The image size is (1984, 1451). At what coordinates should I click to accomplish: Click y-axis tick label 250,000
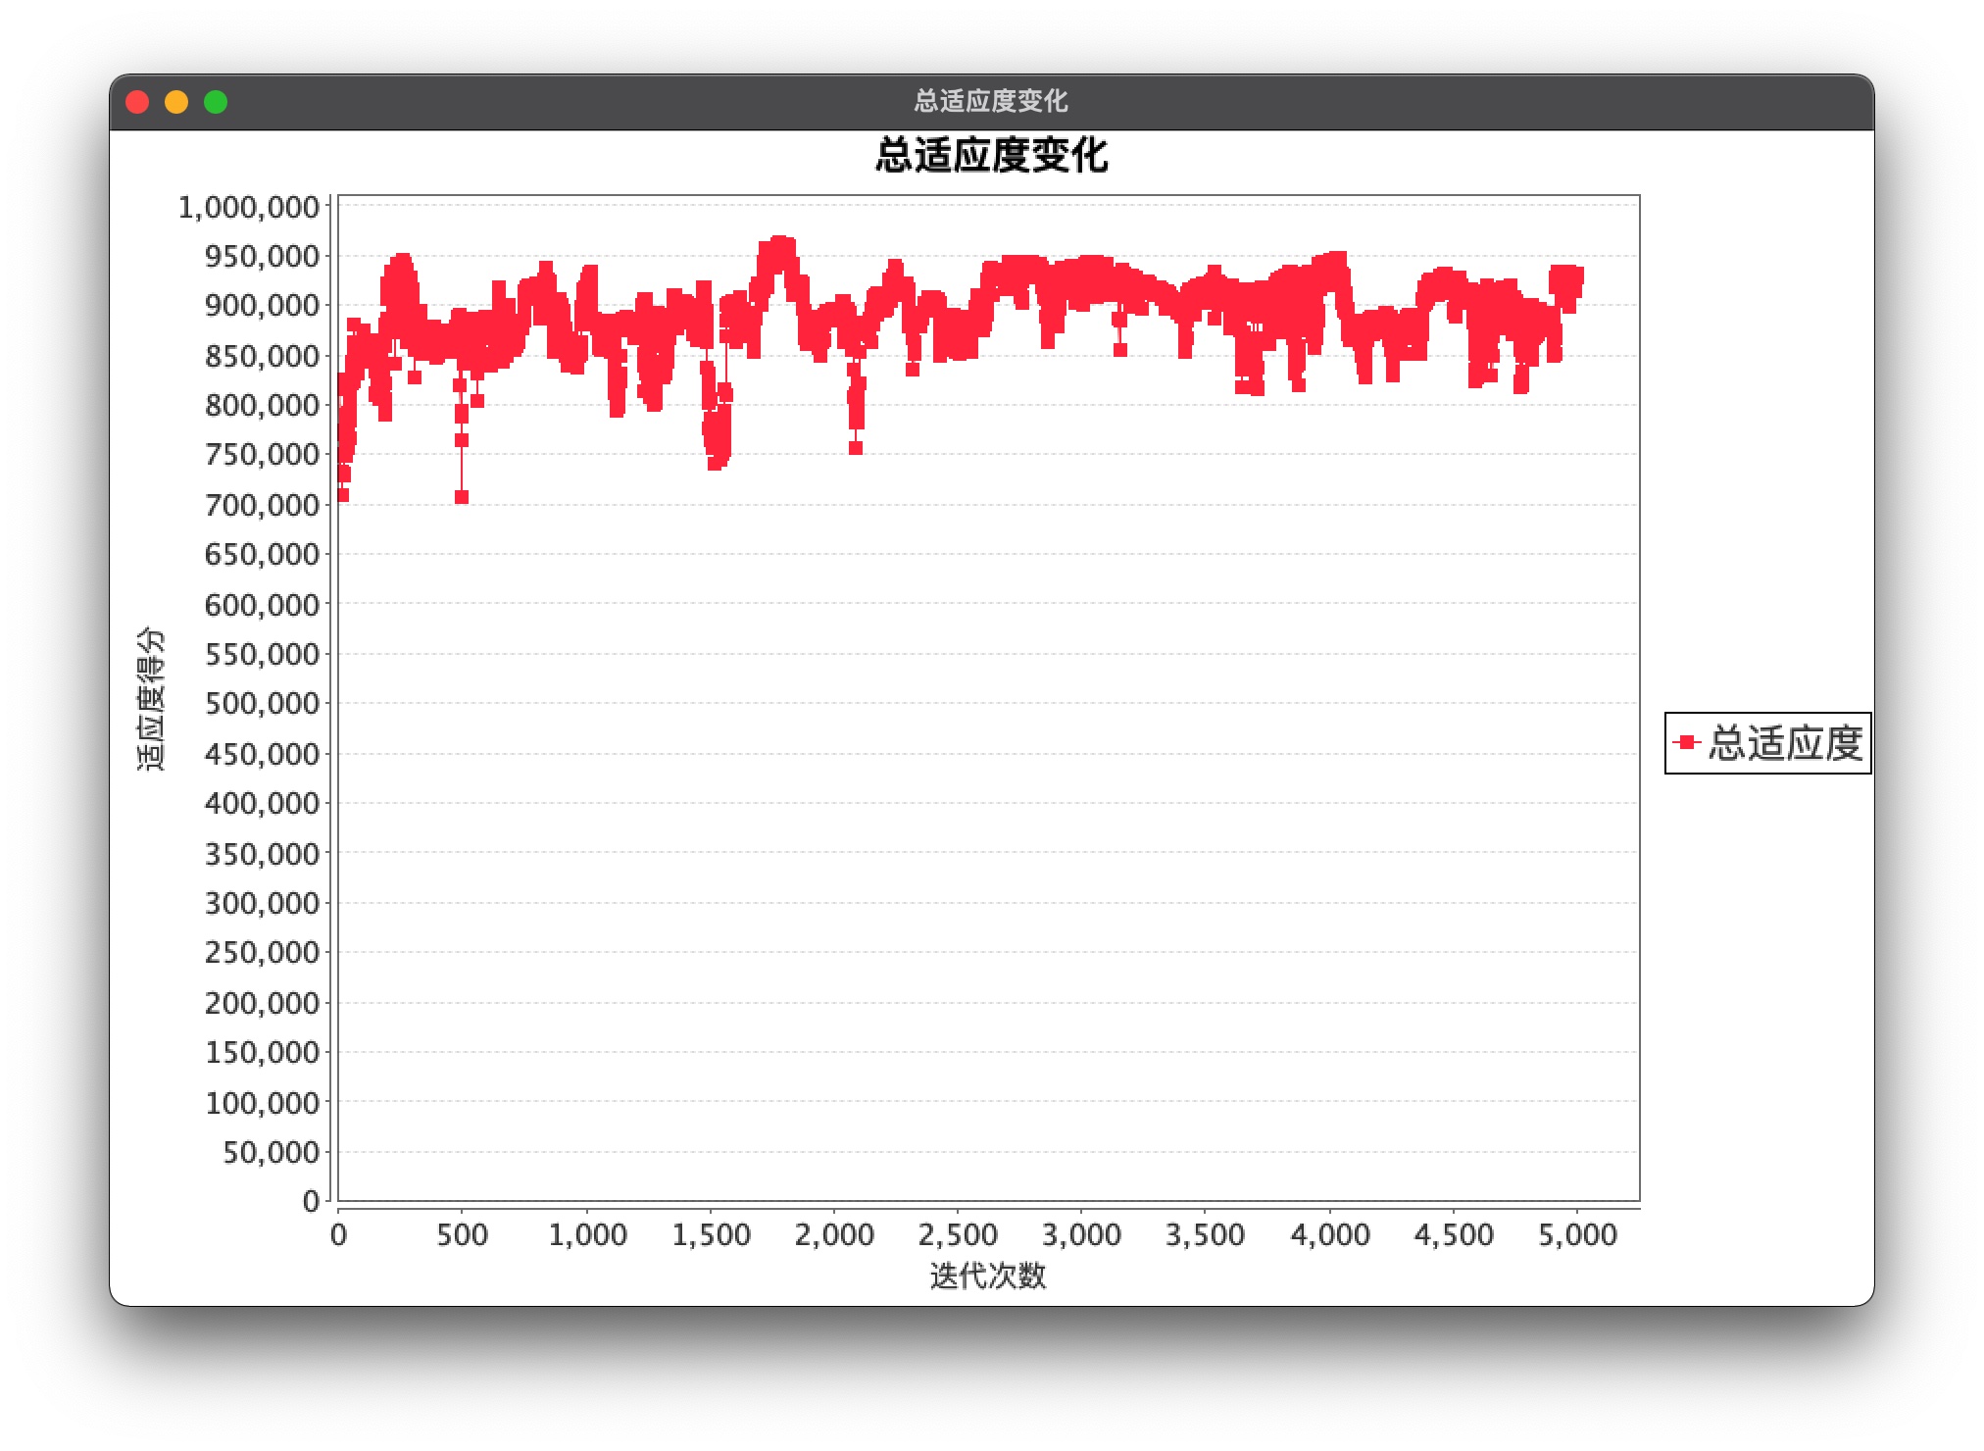tap(263, 953)
